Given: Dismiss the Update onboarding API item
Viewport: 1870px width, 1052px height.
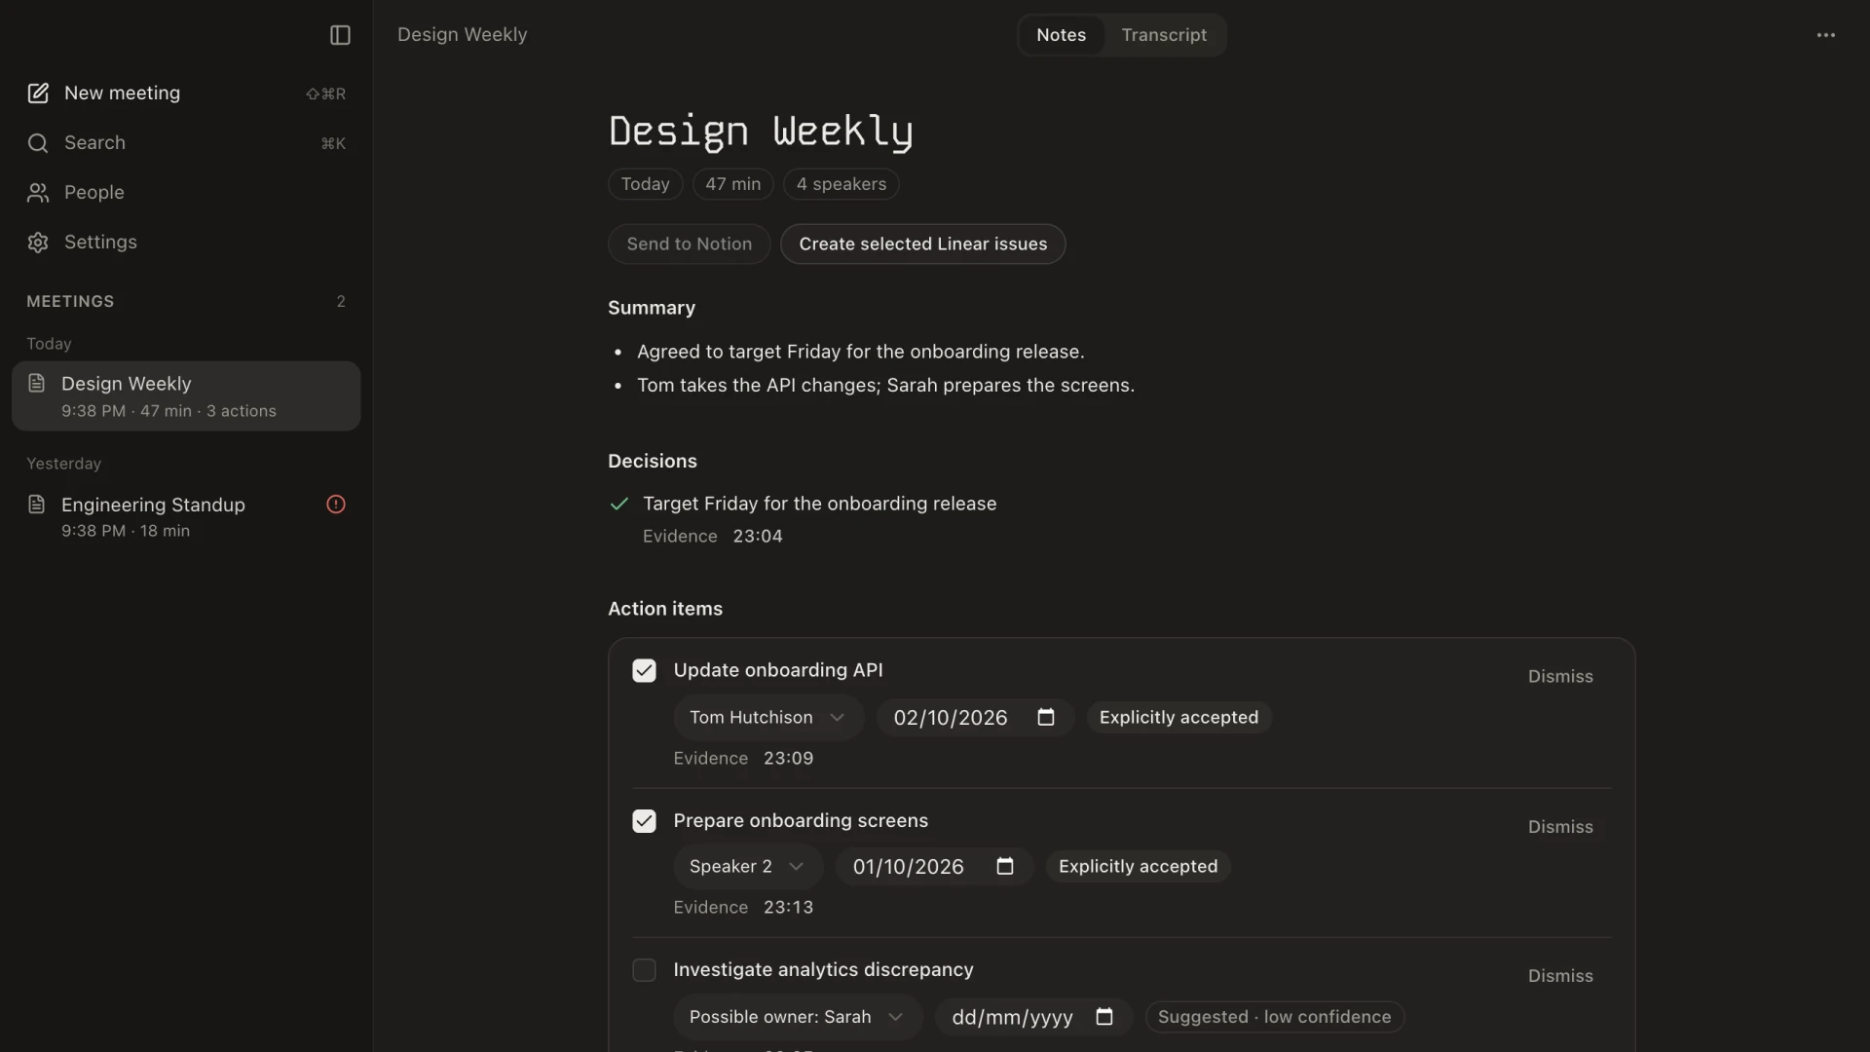Looking at the screenshot, I should pyautogui.click(x=1560, y=676).
